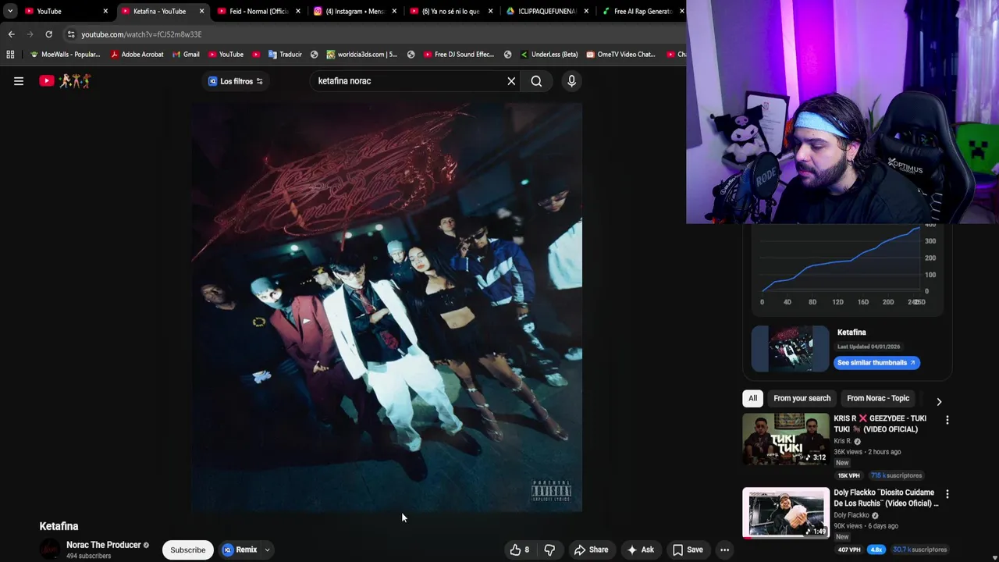Image resolution: width=999 pixels, height=562 pixels.
Task: Open the more actions three-dot menu
Action: (724, 550)
